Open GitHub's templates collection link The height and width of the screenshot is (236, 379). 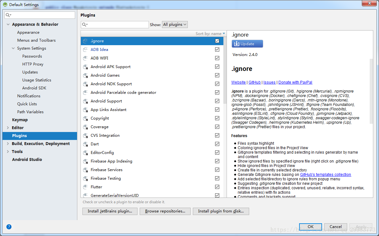pyautogui.click(x=325, y=174)
